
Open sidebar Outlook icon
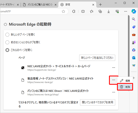[x=134, y=58]
